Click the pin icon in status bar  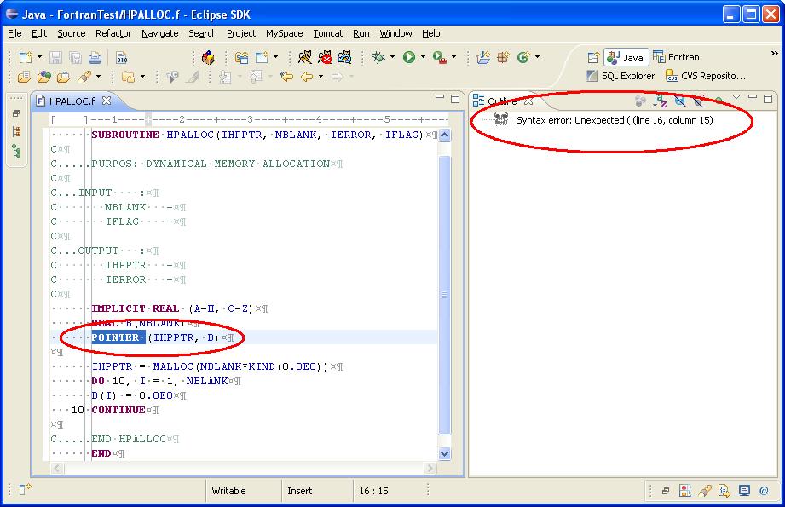pyautogui.click(x=705, y=491)
